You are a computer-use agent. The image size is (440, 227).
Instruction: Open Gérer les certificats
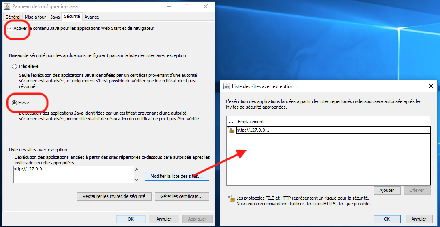[182, 196]
